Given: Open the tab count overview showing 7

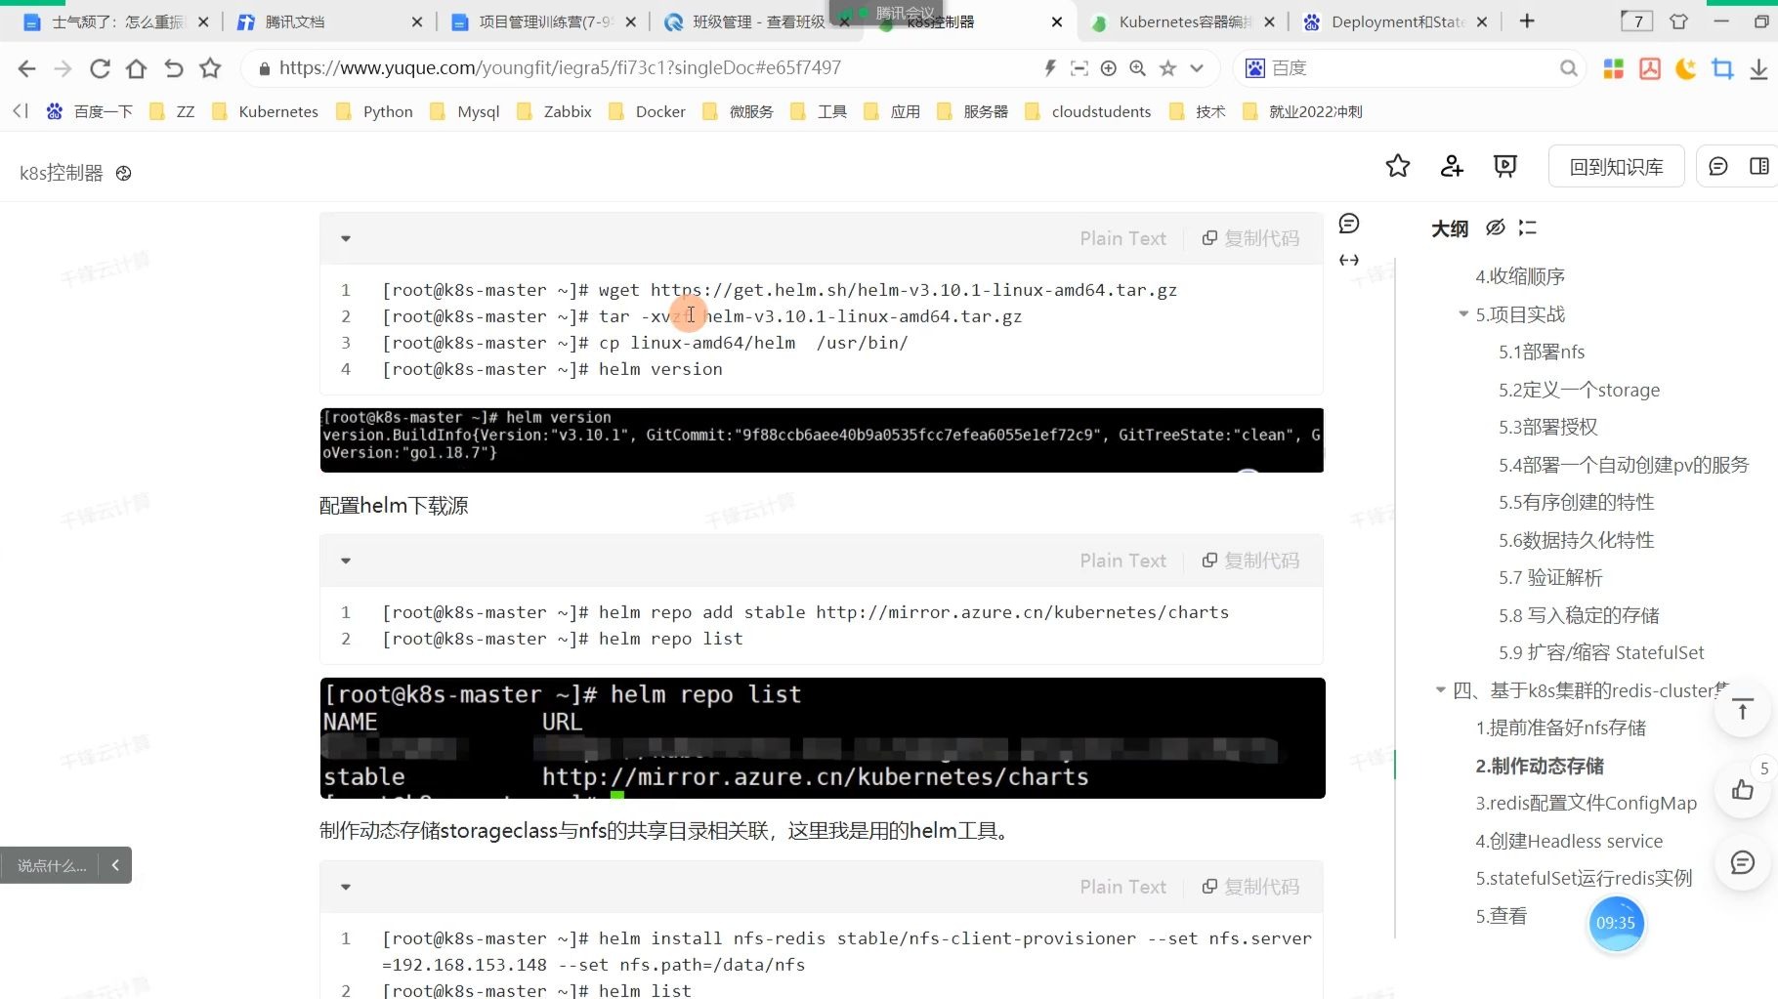Looking at the screenshot, I should pyautogui.click(x=1637, y=21).
